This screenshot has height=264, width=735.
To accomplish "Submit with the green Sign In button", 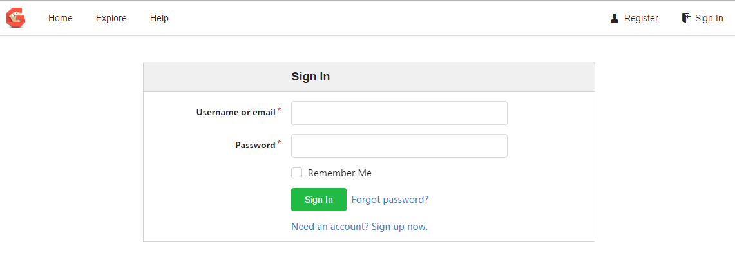I will (x=319, y=200).
